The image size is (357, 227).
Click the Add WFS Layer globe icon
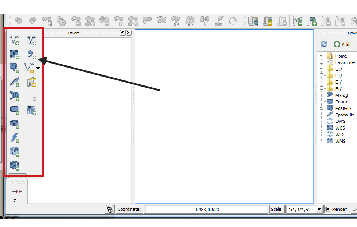pos(32,40)
